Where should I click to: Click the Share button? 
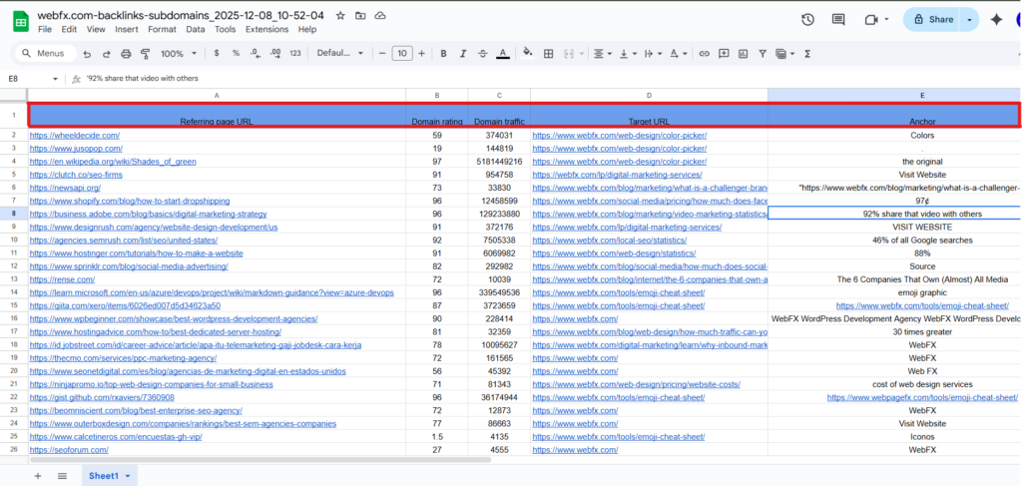[932, 19]
